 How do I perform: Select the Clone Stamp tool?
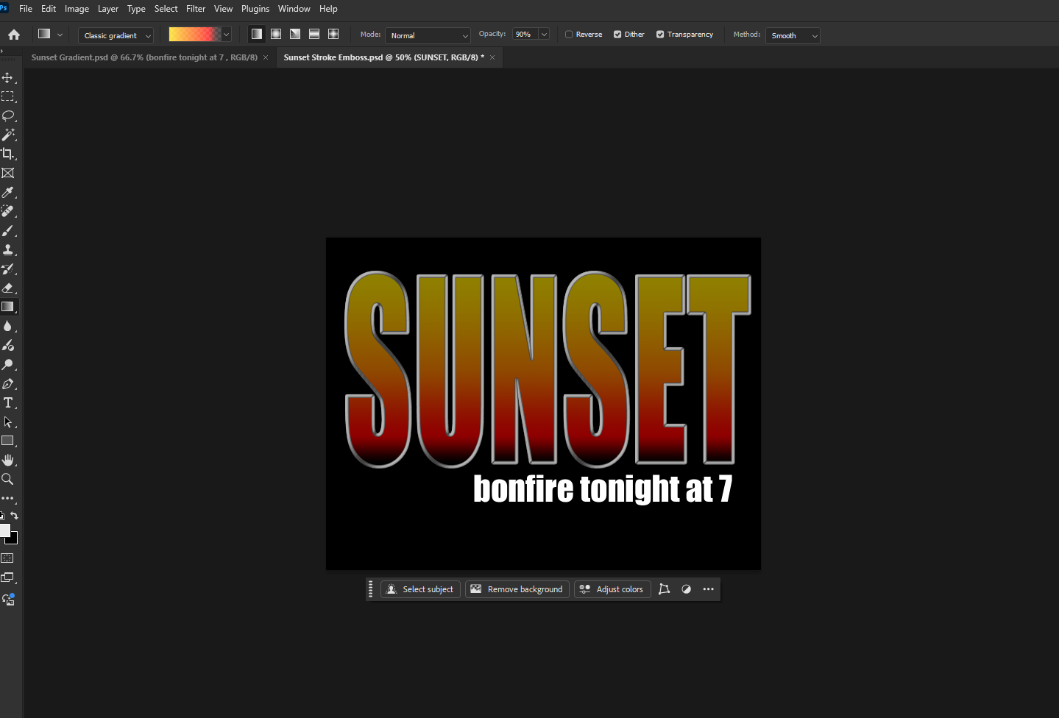pyautogui.click(x=8, y=249)
